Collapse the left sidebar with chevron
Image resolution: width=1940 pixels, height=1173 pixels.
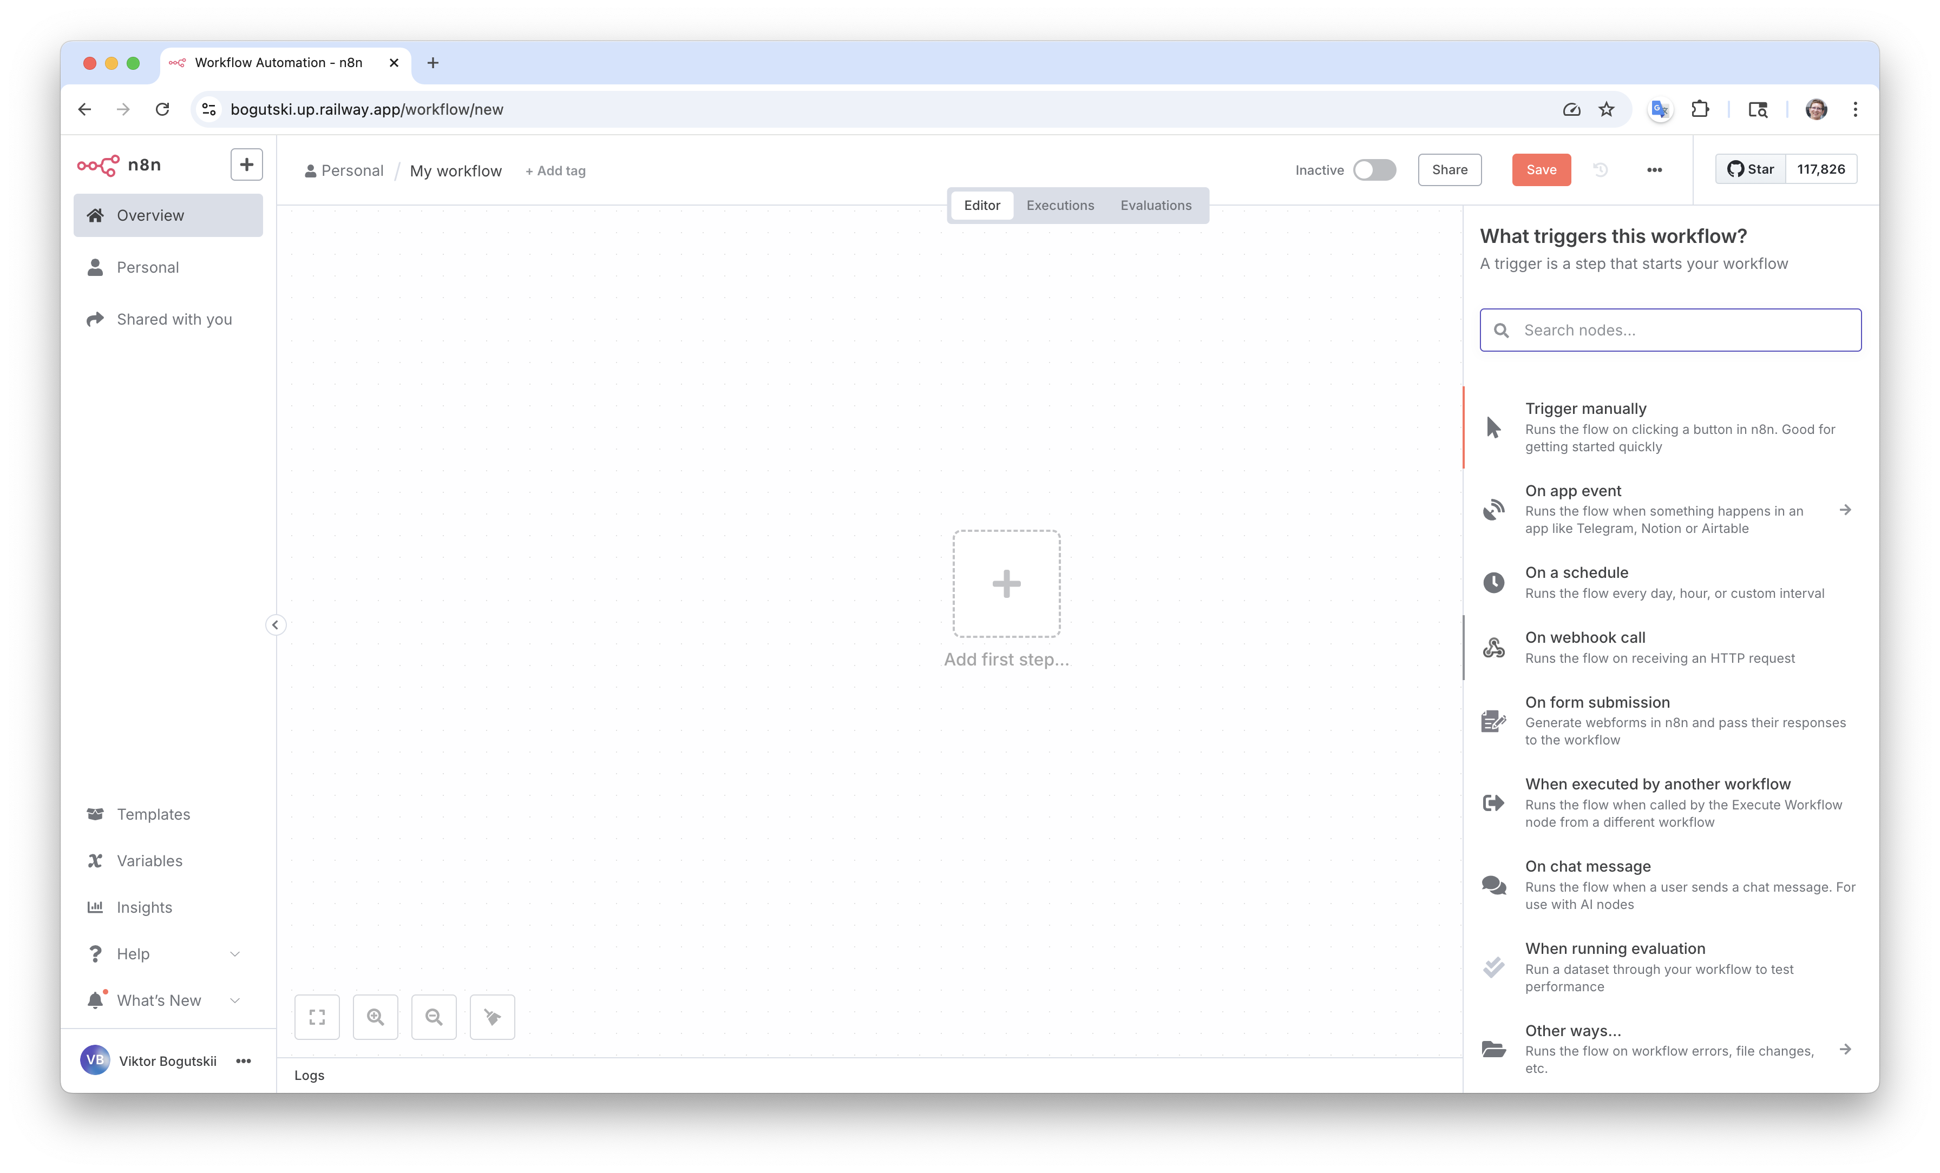click(276, 625)
